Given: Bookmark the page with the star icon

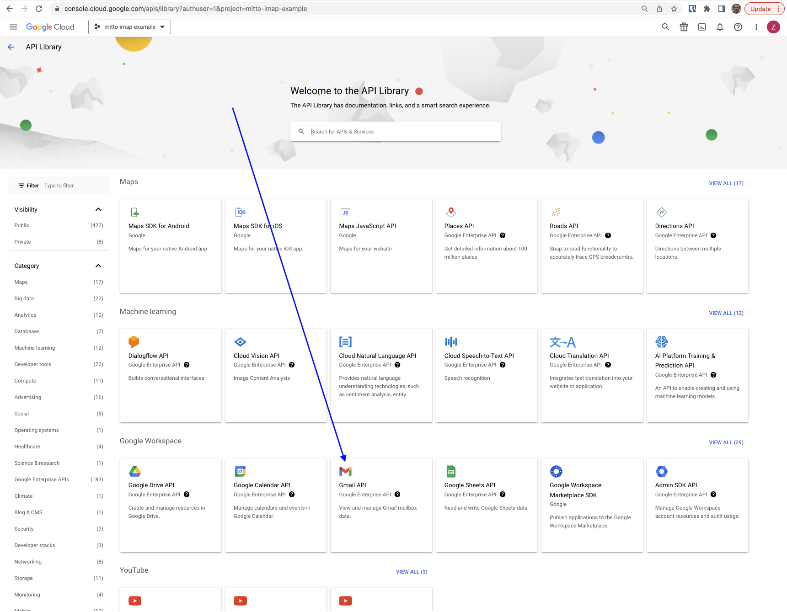Looking at the screenshot, I should tap(674, 9).
